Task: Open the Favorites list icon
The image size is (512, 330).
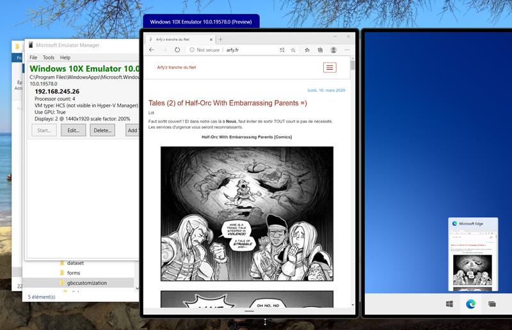Action: tap(307, 50)
